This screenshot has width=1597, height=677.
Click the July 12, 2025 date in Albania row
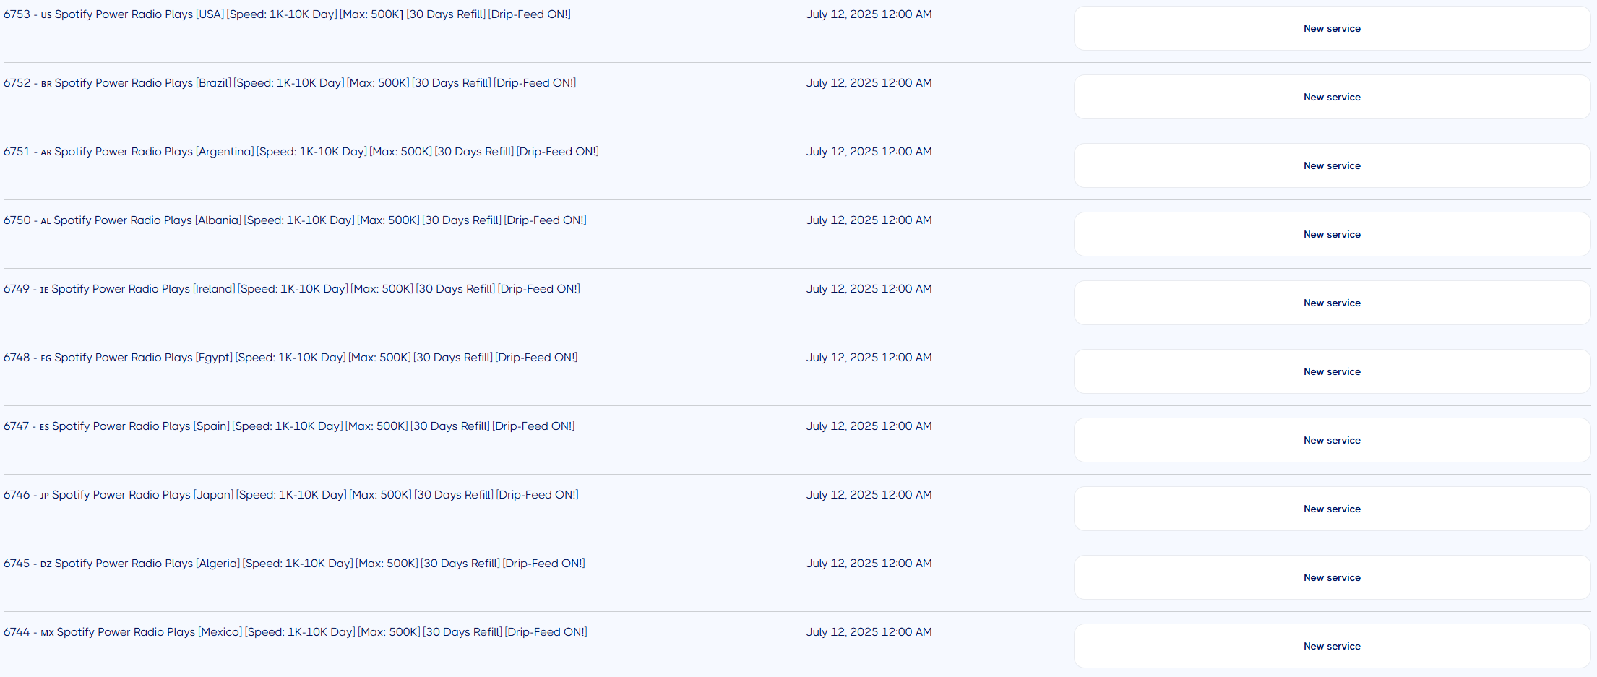869,220
